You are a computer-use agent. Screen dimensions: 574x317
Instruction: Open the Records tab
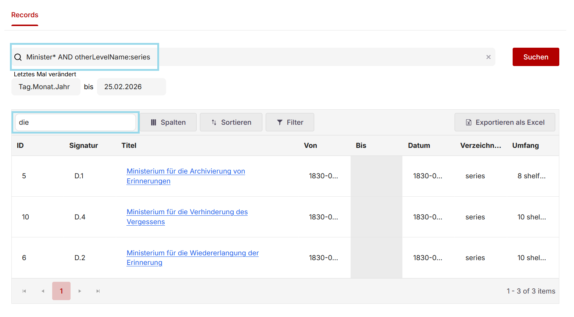[25, 15]
